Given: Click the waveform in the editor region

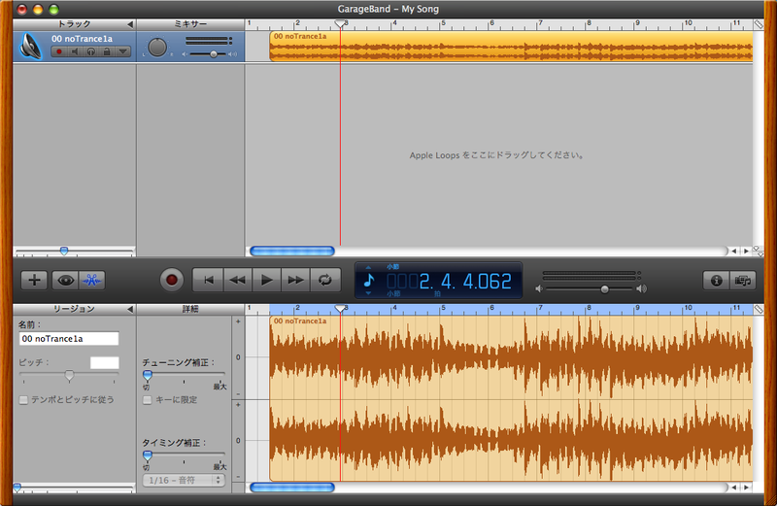Looking at the screenshot, I should point(511,399).
